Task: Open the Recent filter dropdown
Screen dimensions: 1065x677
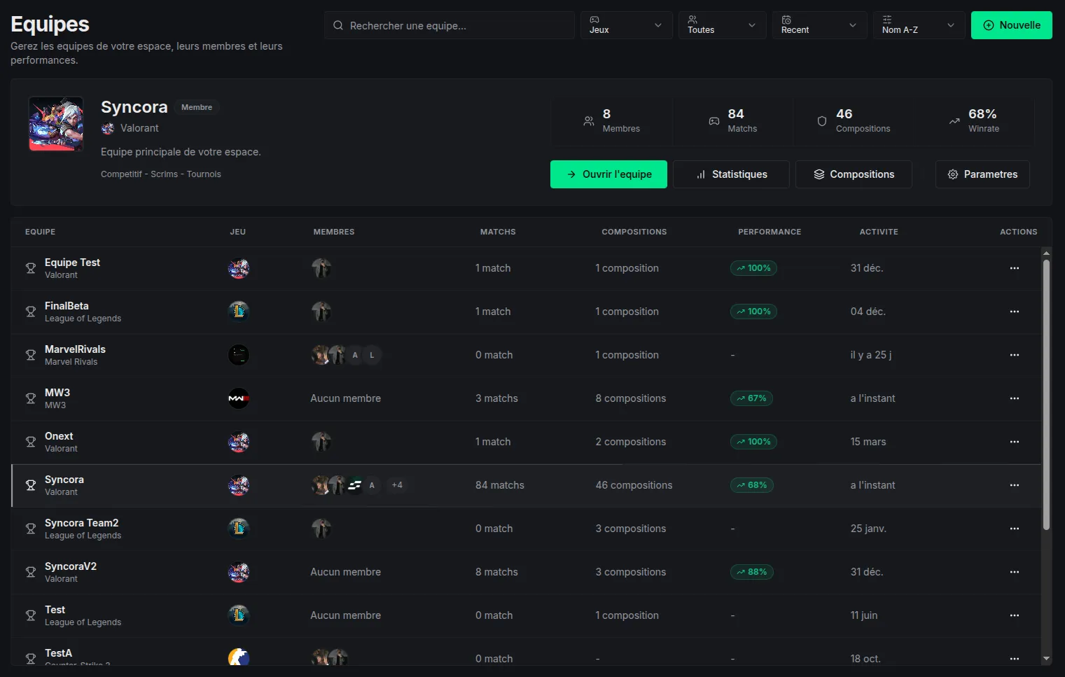Action: click(819, 25)
